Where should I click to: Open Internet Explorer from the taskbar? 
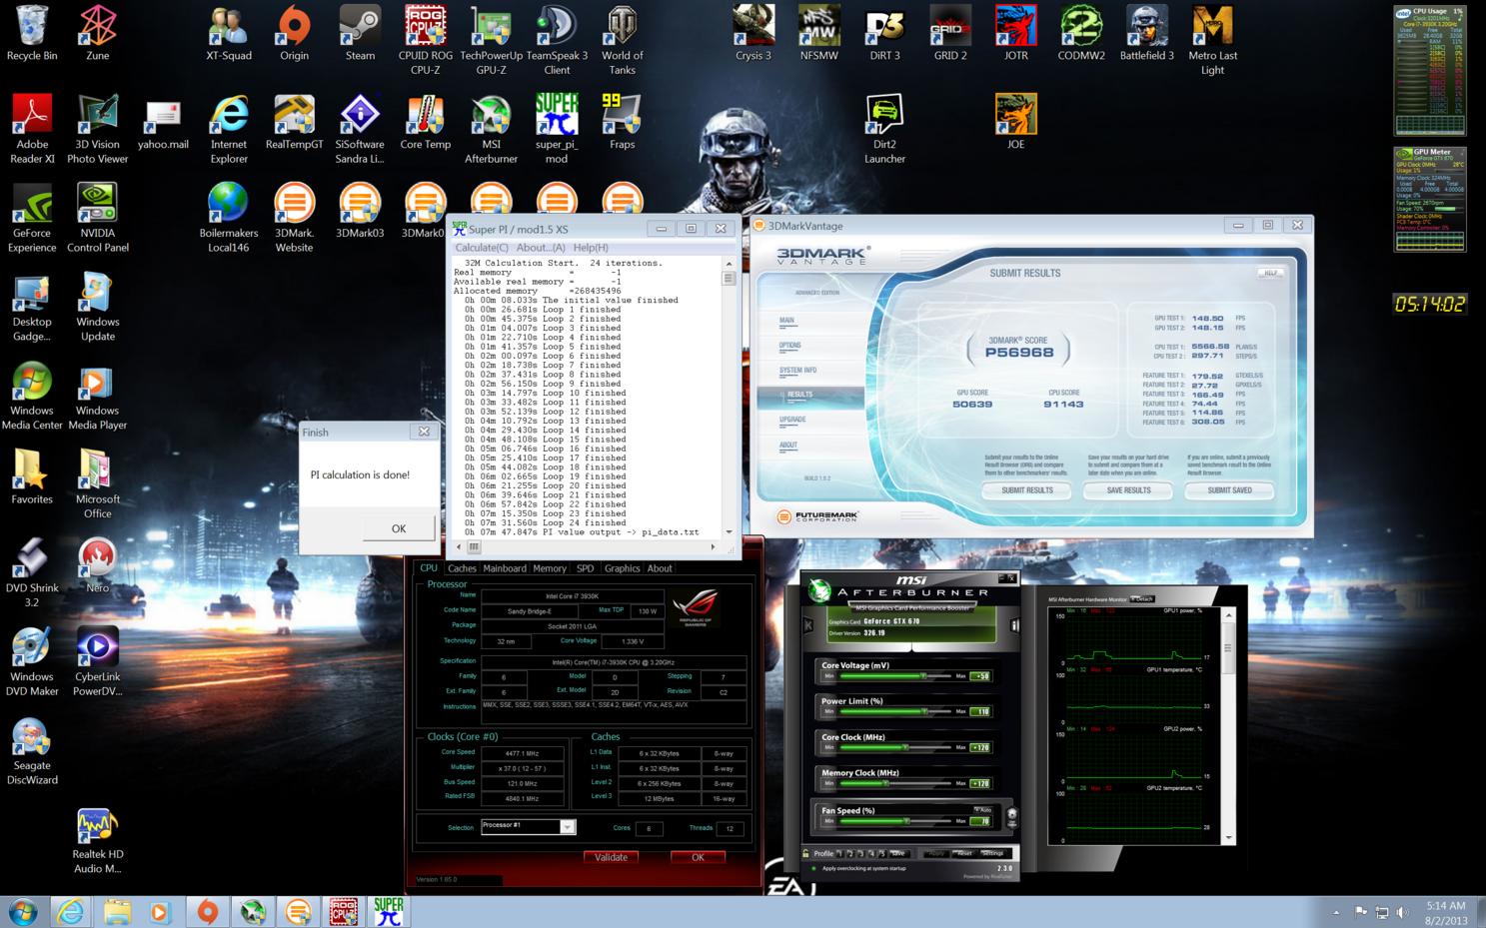[x=71, y=911]
